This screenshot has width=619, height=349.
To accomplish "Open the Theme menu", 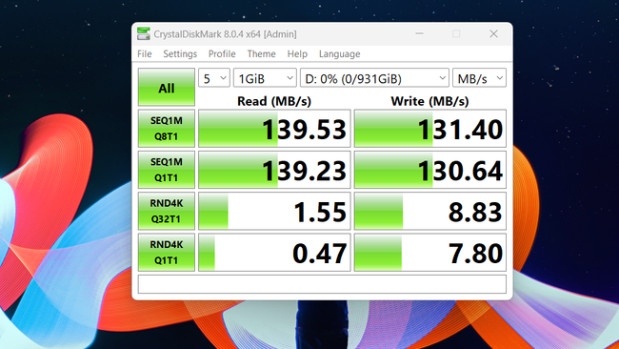I will [261, 53].
